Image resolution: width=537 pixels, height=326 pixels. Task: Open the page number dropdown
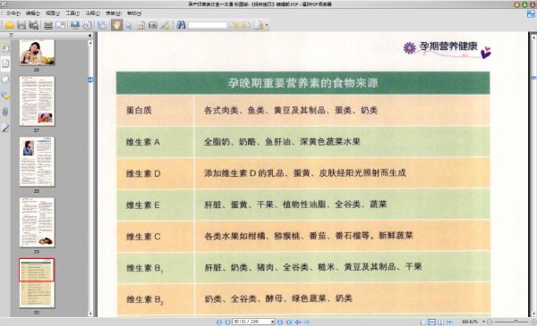click(x=273, y=322)
